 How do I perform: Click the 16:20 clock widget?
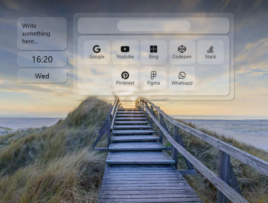coord(42,59)
